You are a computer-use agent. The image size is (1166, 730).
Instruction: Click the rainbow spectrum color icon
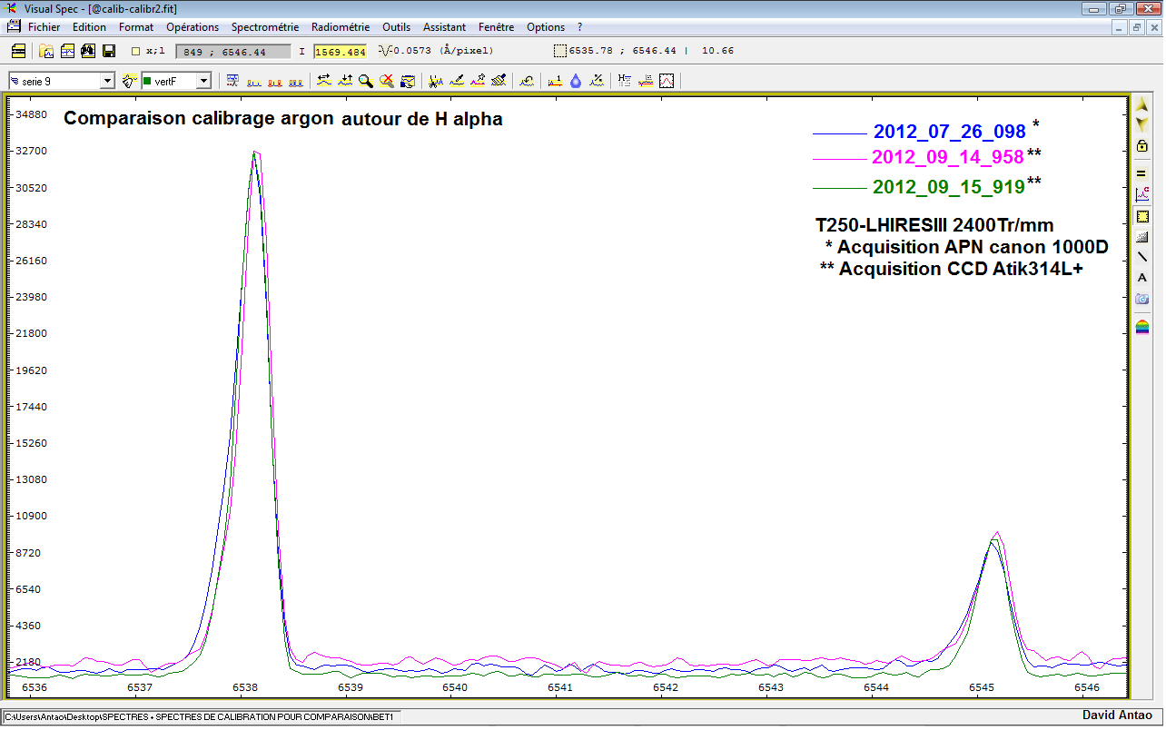point(1142,327)
